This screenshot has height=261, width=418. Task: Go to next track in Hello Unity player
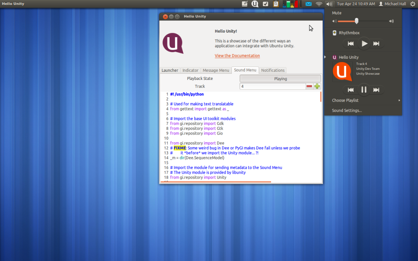[x=376, y=90]
